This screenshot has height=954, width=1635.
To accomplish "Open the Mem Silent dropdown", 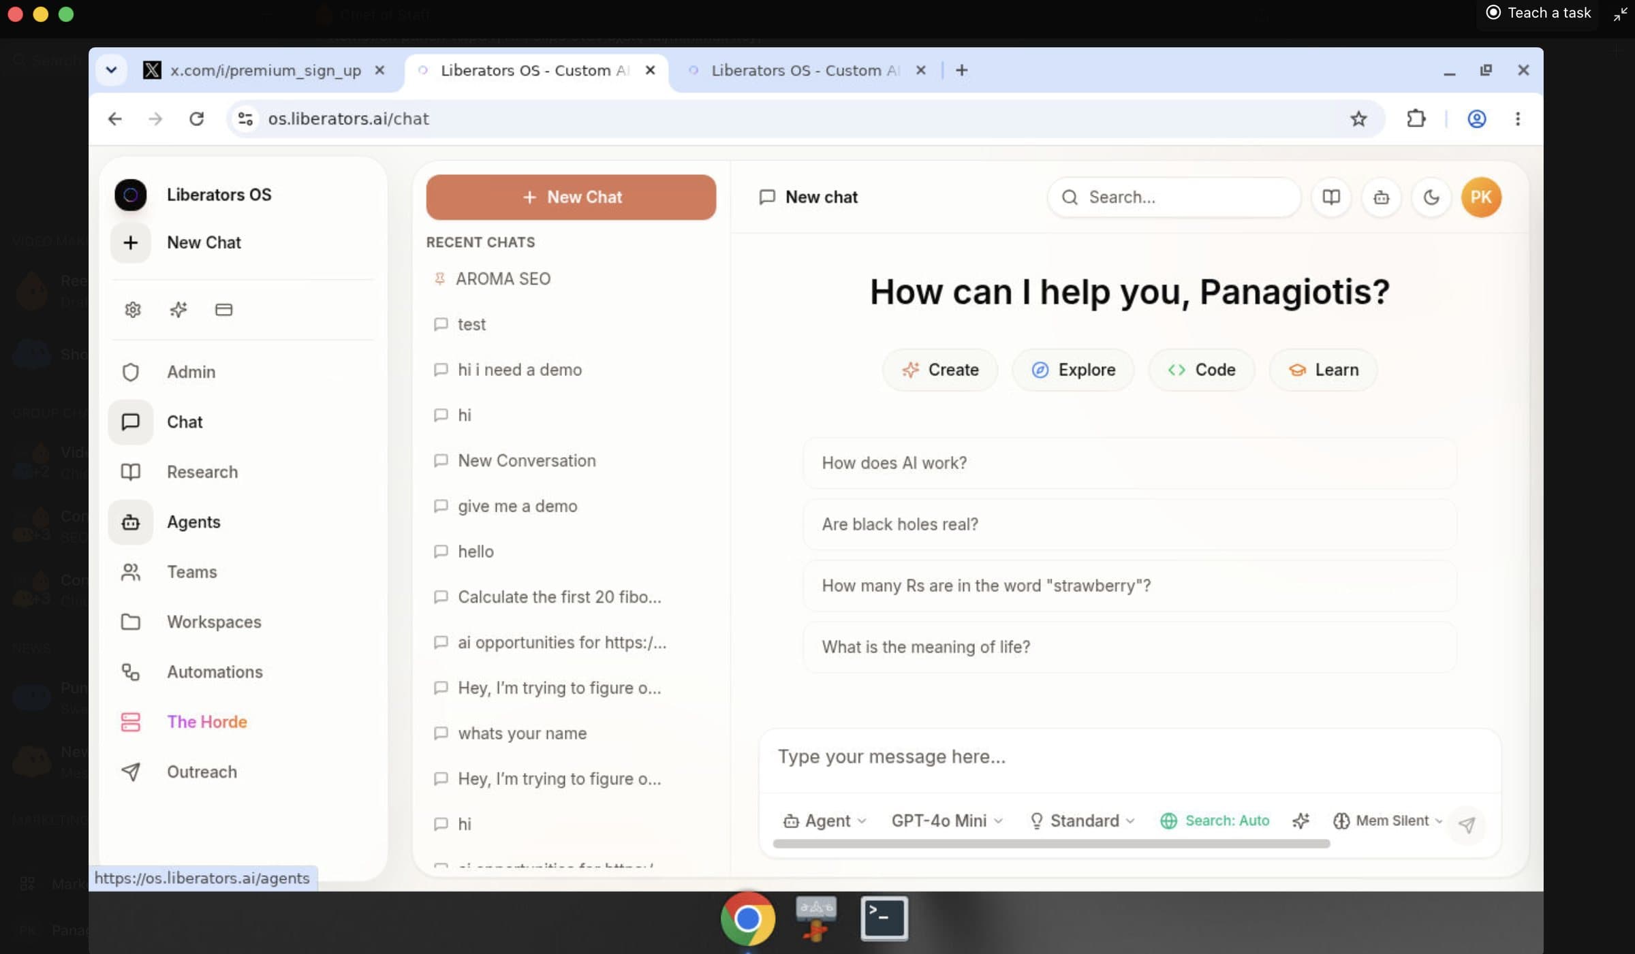I will [1388, 821].
